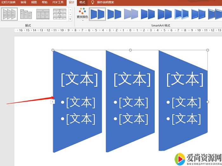Apply the third faded SmartArt style
Image resolution: width=222 pixels, height=166 pixels.
131,14
